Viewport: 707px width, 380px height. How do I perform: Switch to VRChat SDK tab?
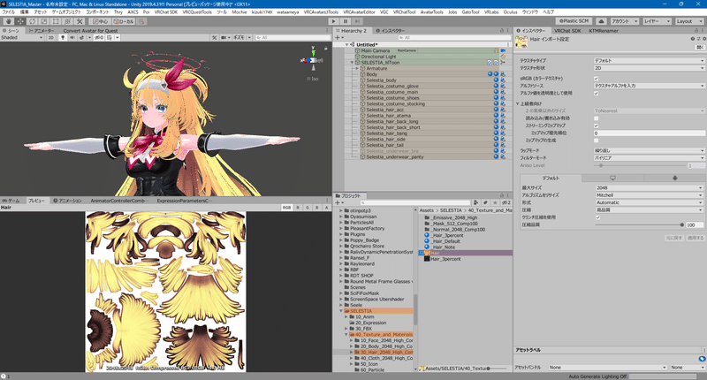click(567, 31)
